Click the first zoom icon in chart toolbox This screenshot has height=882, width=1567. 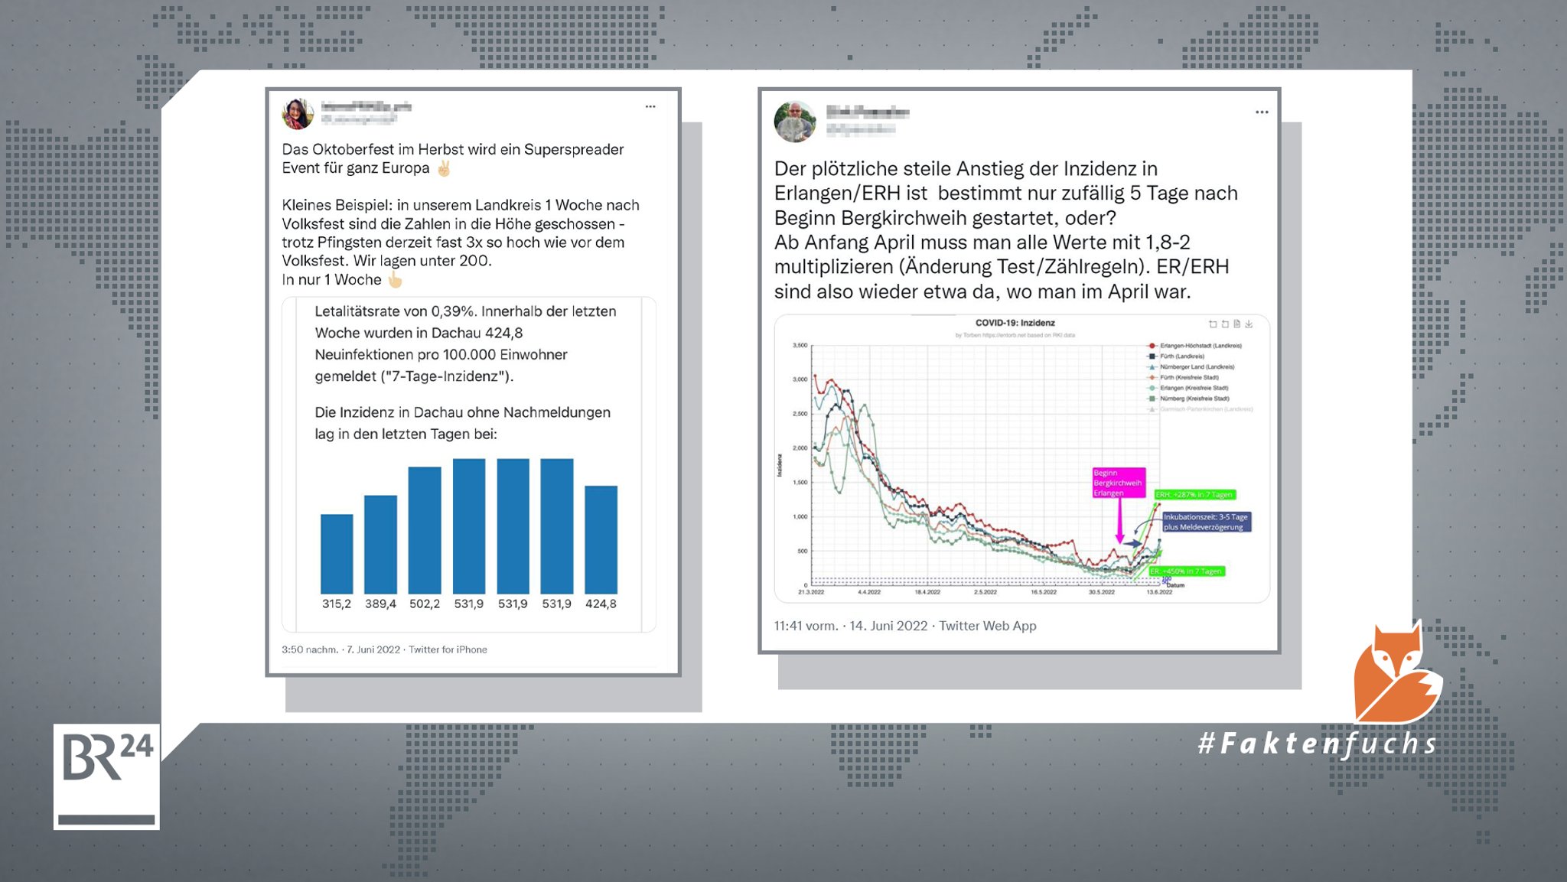point(1213,324)
